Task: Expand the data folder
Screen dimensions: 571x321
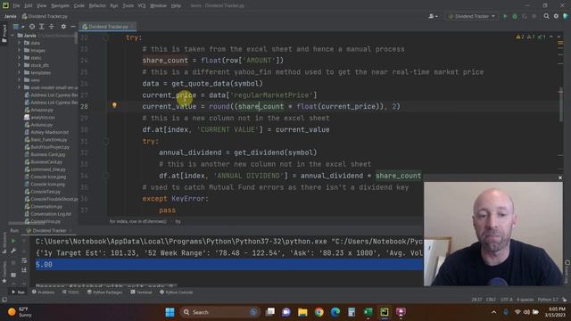Action: (20, 43)
